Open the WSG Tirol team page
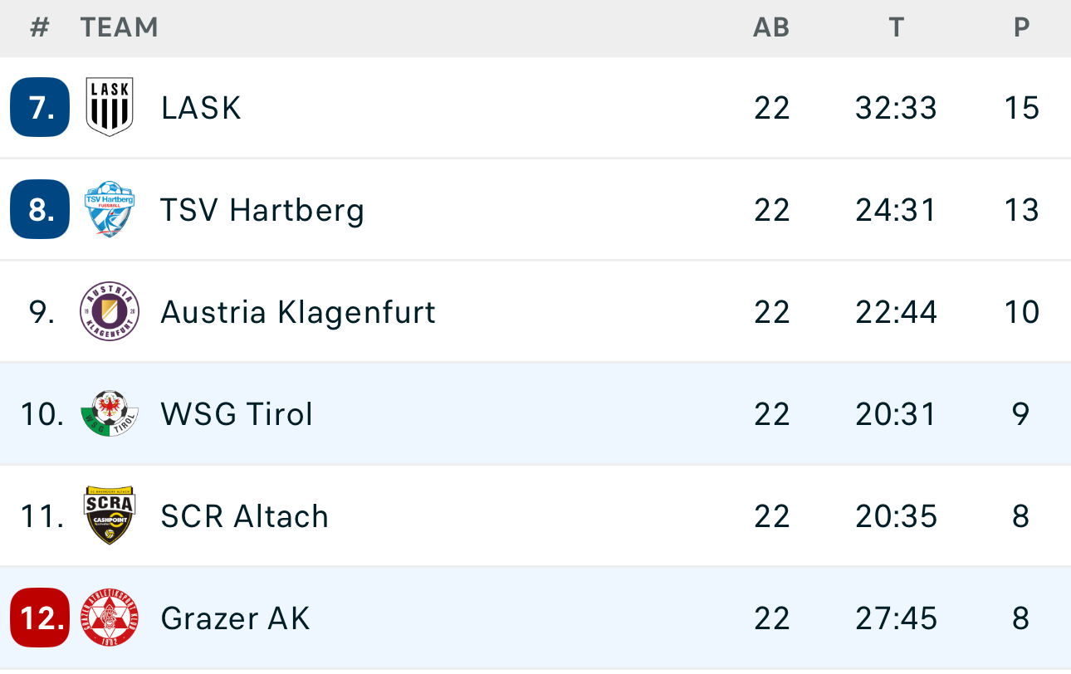 237,414
